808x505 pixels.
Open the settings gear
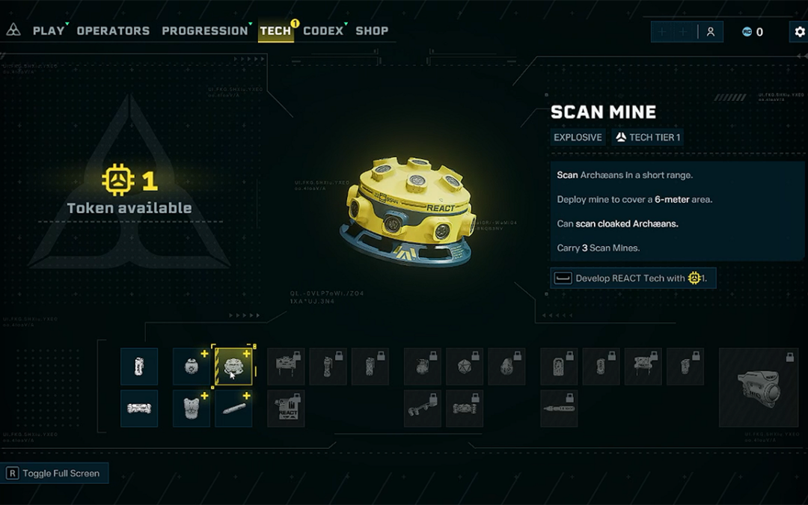coord(799,32)
